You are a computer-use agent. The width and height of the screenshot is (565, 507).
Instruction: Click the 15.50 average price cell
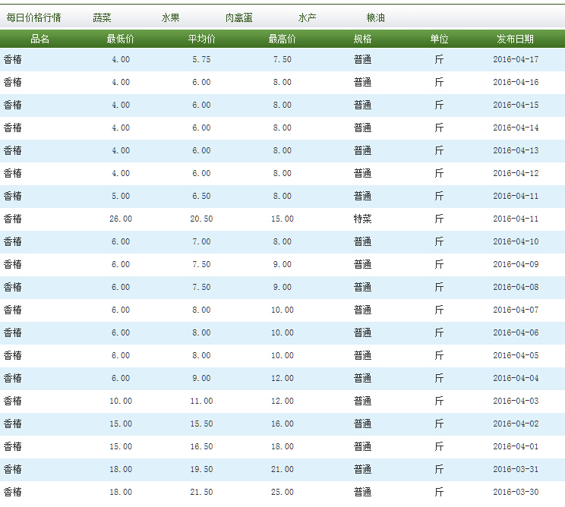(201, 424)
